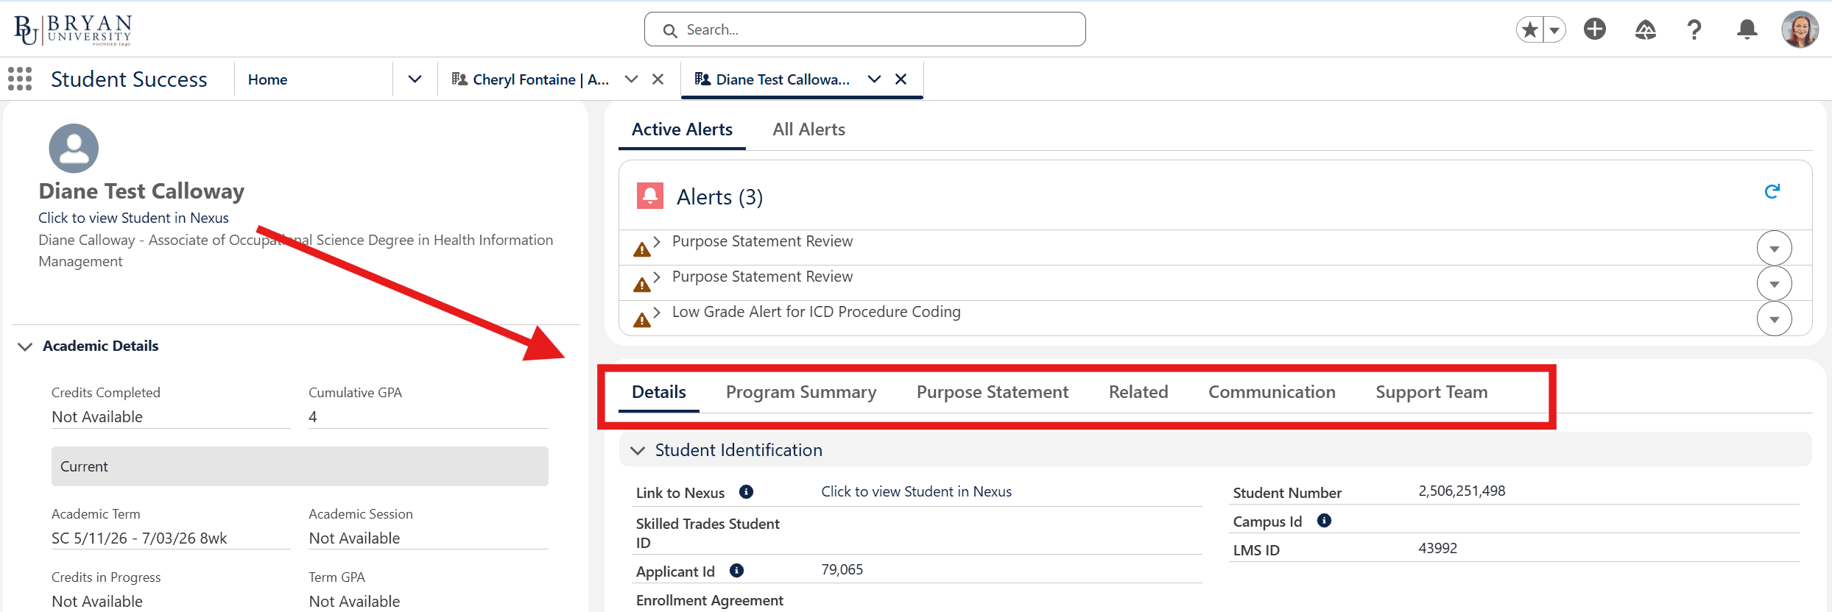
Task: Click the Bryan University logo
Action: [x=72, y=29]
